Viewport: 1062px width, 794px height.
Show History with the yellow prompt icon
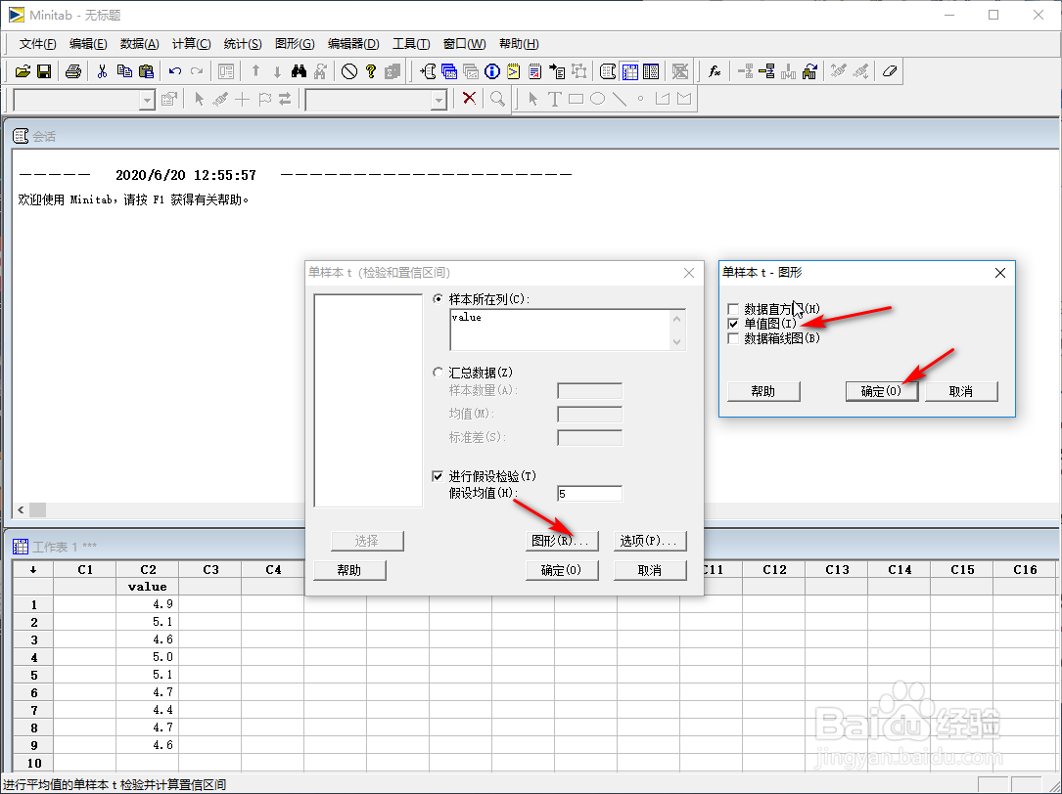pyautogui.click(x=514, y=71)
